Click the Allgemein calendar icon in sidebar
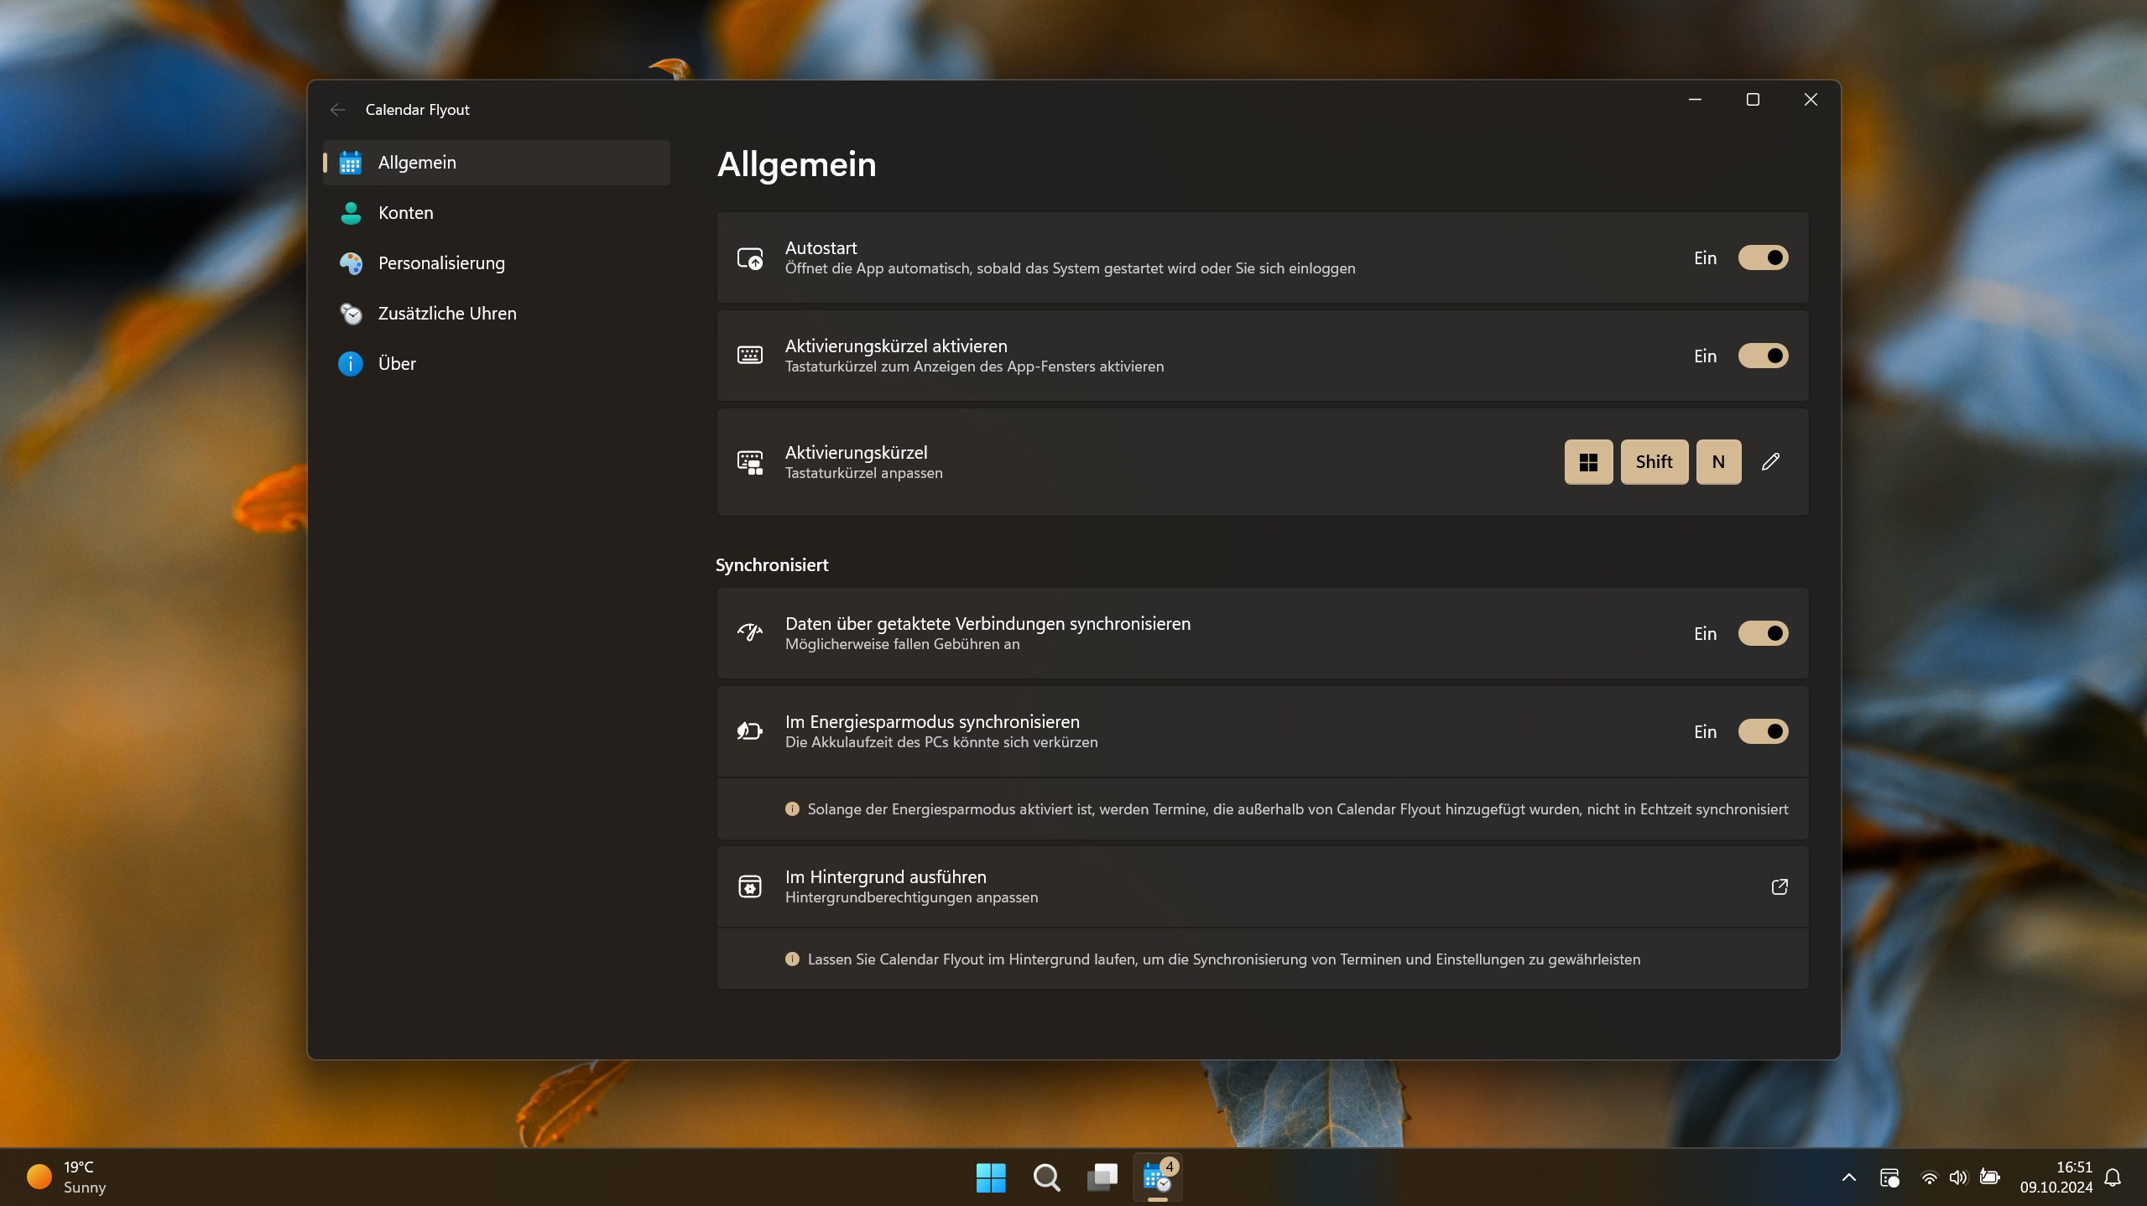2147x1206 pixels. pos(351,163)
